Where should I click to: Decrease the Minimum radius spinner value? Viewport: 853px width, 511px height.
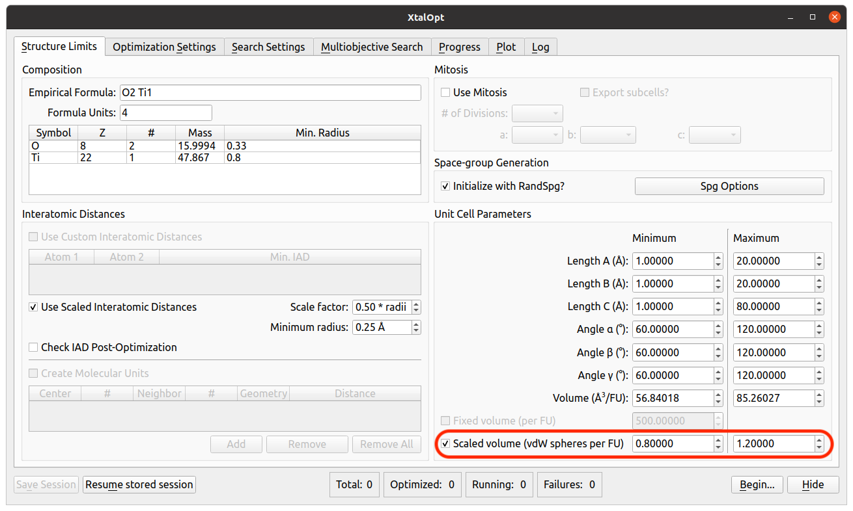pos(416,331)
